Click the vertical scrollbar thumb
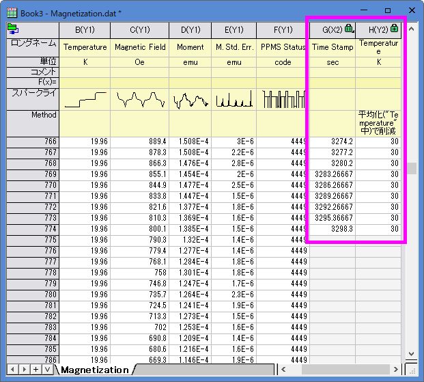424x382 pixels. [412, 168]
